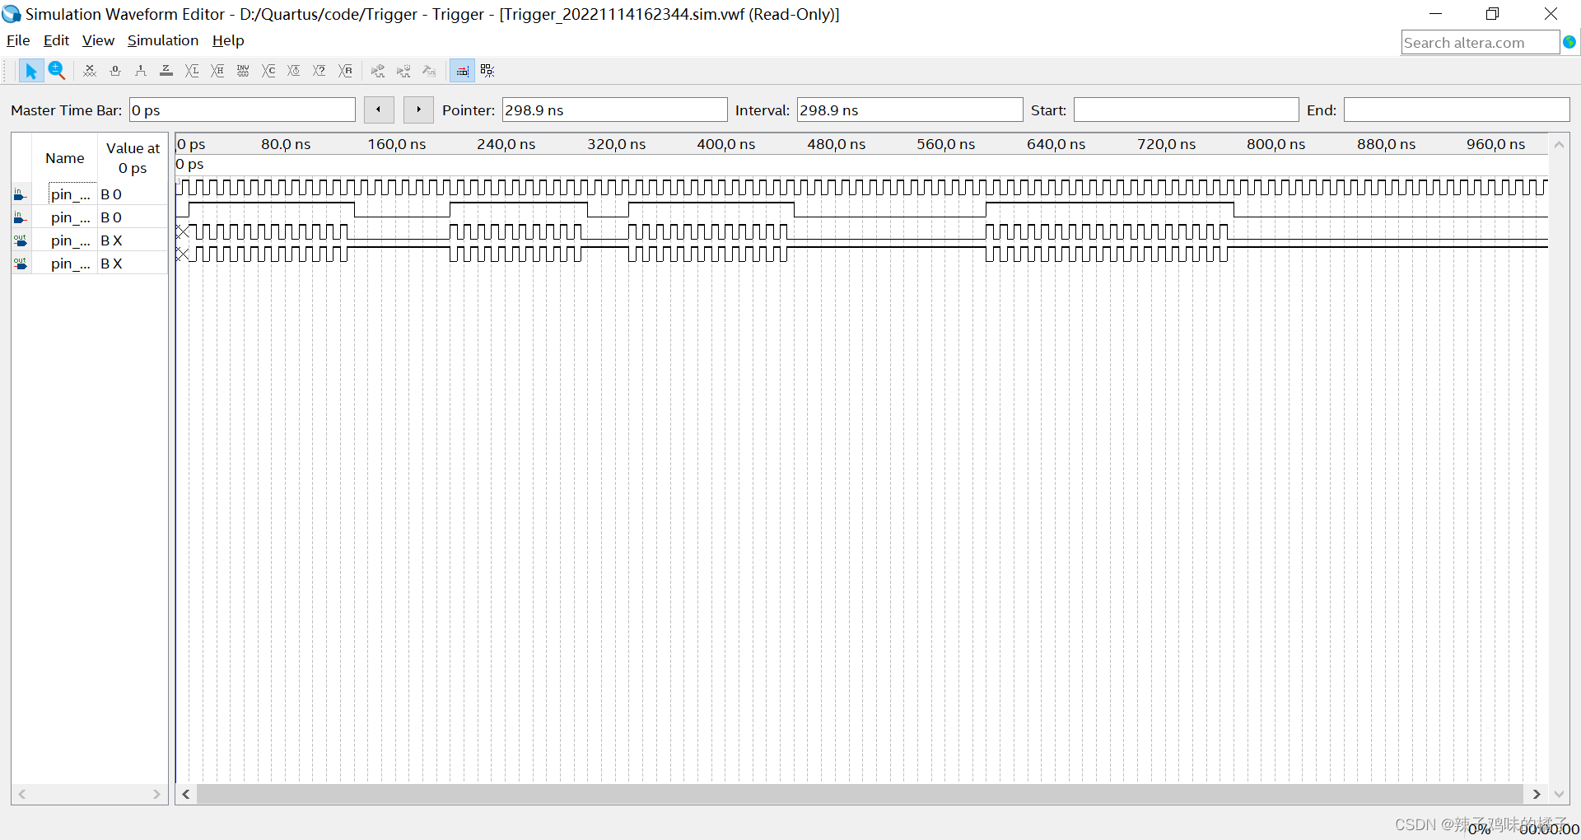Select the arrow Selection tool
The height and width of the screenshot is (840, 1581).
pyautogui.click(x=31, y=71)
